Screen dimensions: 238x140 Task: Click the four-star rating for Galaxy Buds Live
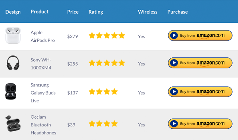103,92
